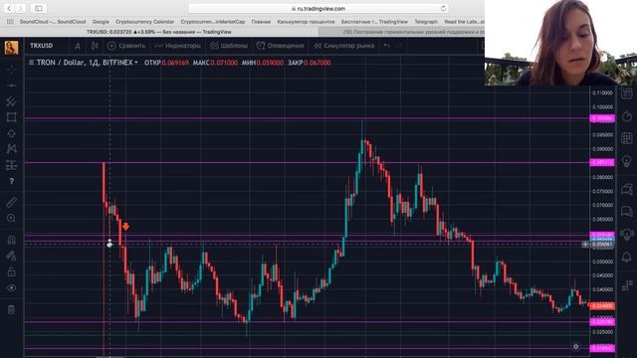
Task: Select the topmost magenta horizontal level label
Action: pyautogui.click(x=602, y=118)
